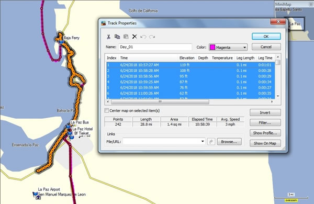Select the La Paz Bus waypoint flag
This screenshot has height=204, width=314.
(68, 127)
